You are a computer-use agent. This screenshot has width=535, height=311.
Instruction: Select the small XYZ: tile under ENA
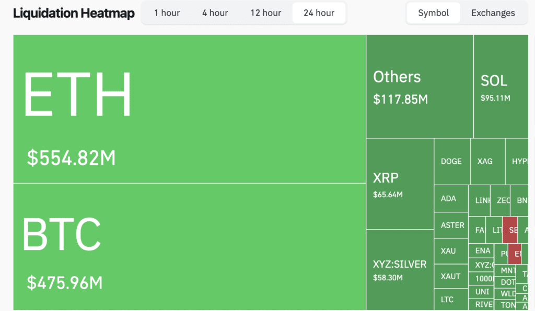(481, 265)
